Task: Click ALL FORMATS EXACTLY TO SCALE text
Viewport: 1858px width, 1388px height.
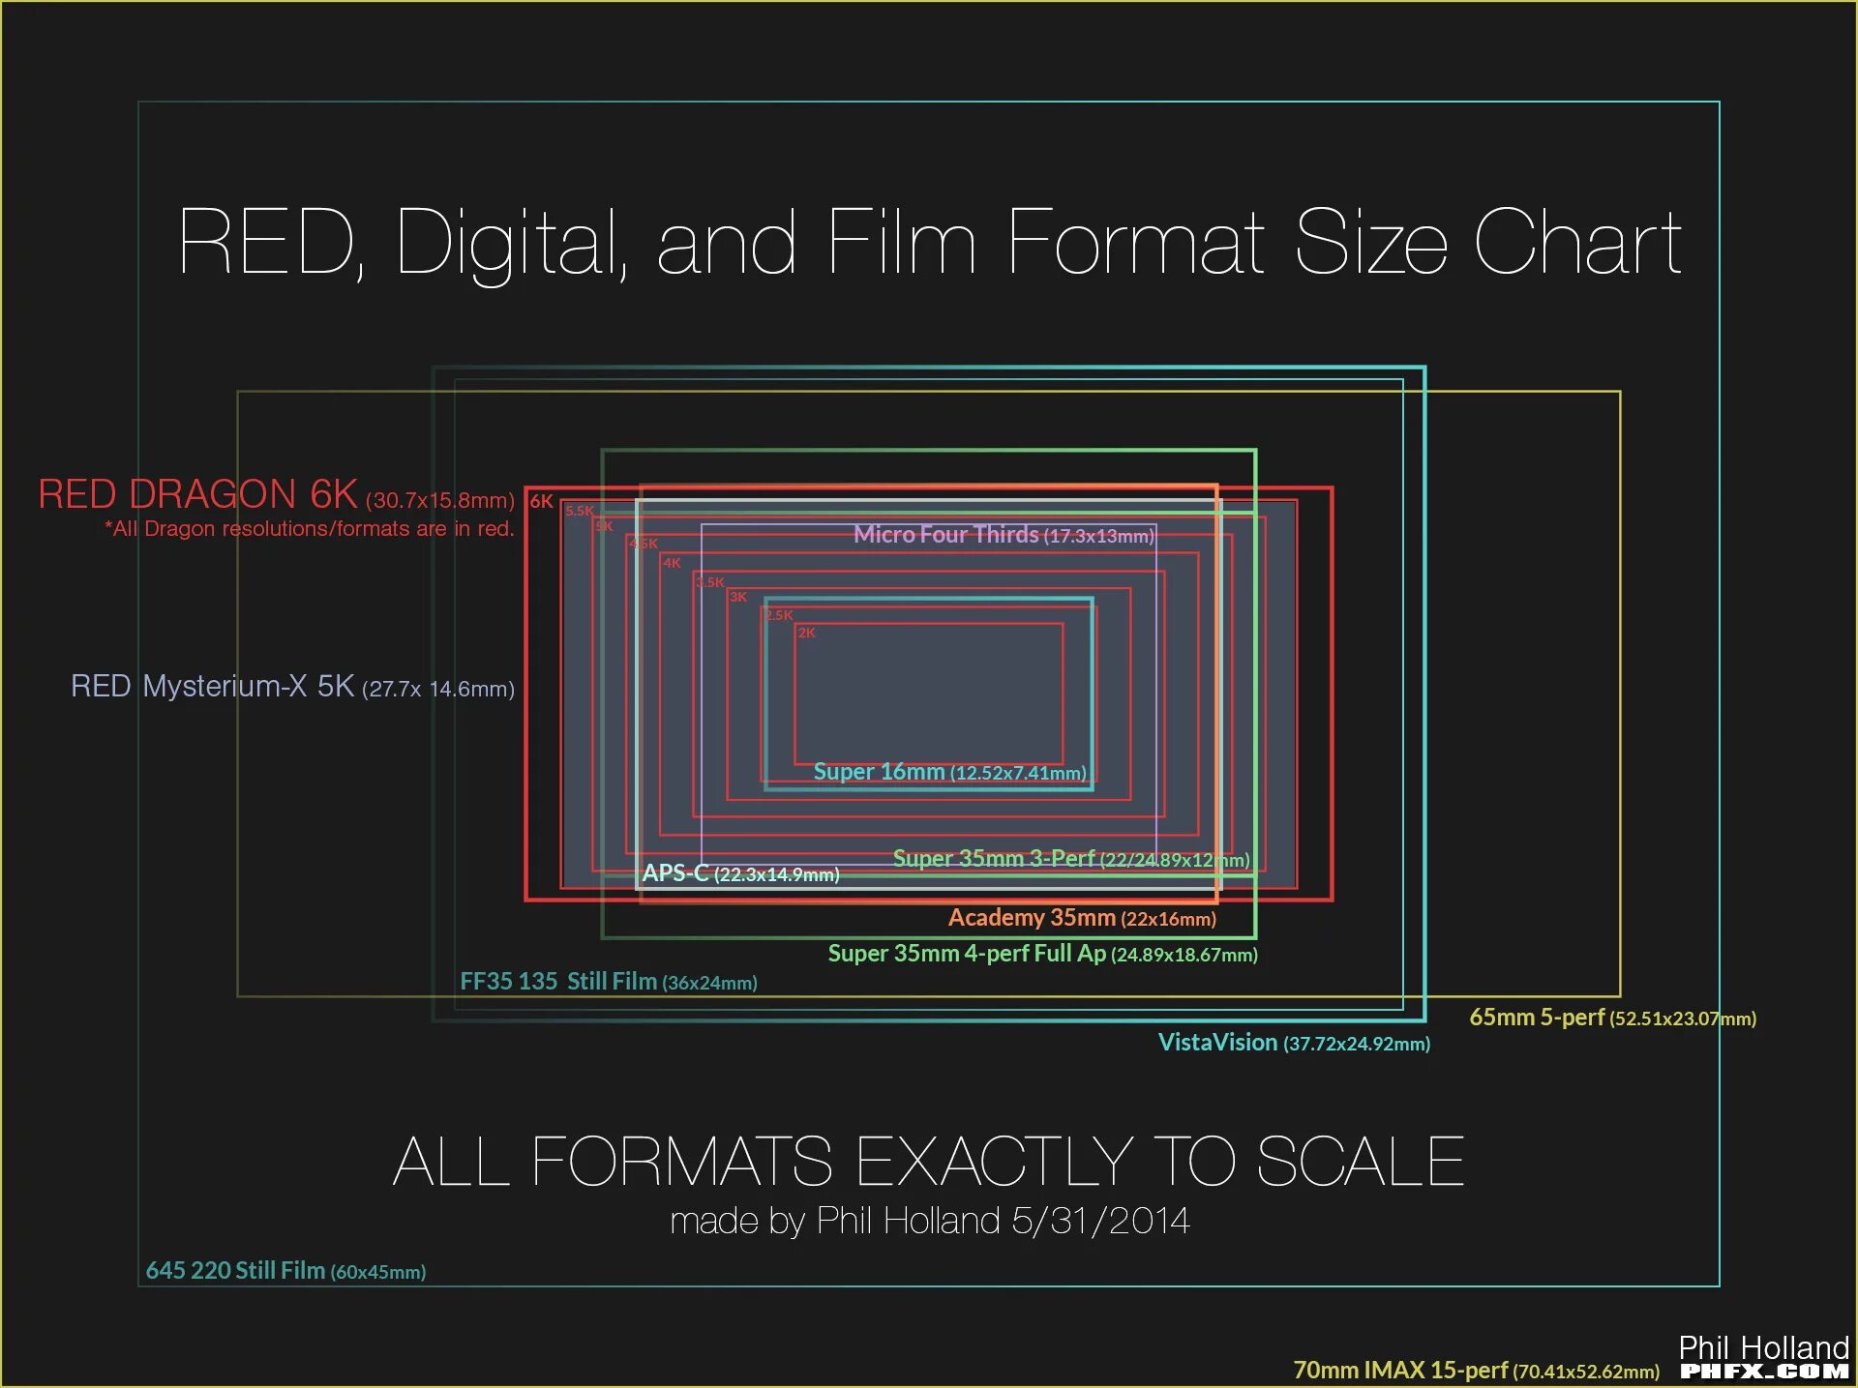Action: (929, 1162)
